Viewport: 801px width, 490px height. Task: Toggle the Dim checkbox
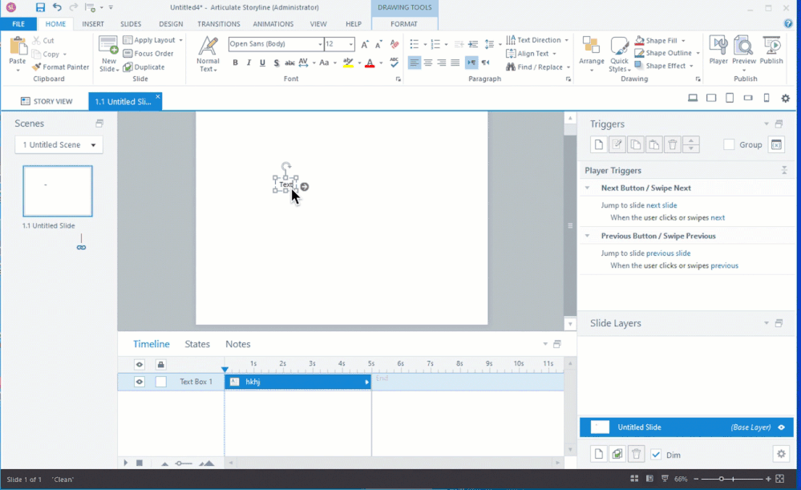pyautogui.click(x=656, y=455)
